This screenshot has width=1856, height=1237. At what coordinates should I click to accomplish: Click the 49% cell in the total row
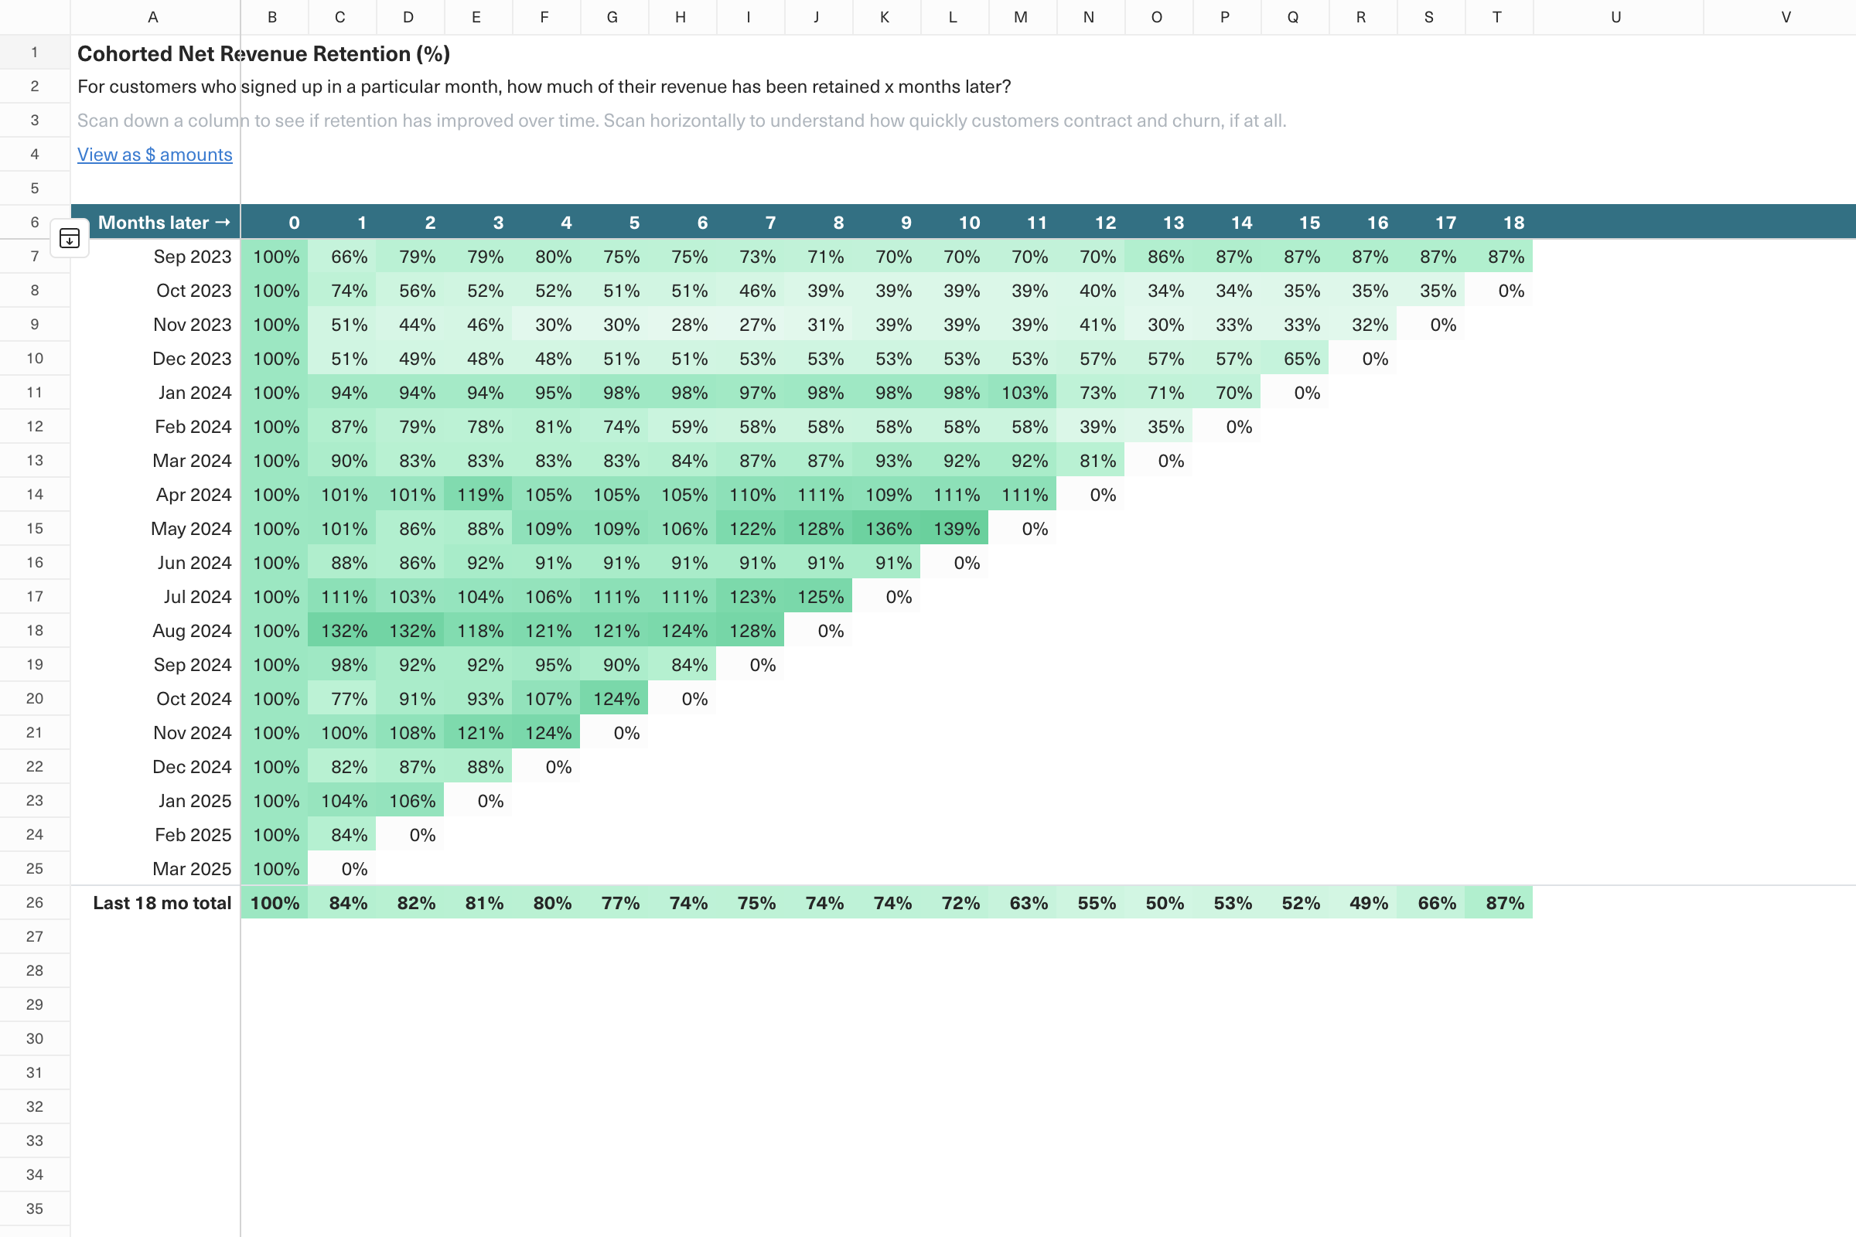click(x=1363, y=902)
